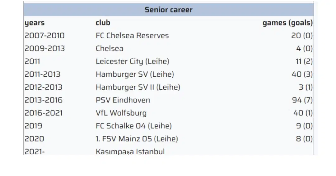
Task: Select 1. FSV Mainz 05 (Leihe) entry
Action: pos(137,139)
